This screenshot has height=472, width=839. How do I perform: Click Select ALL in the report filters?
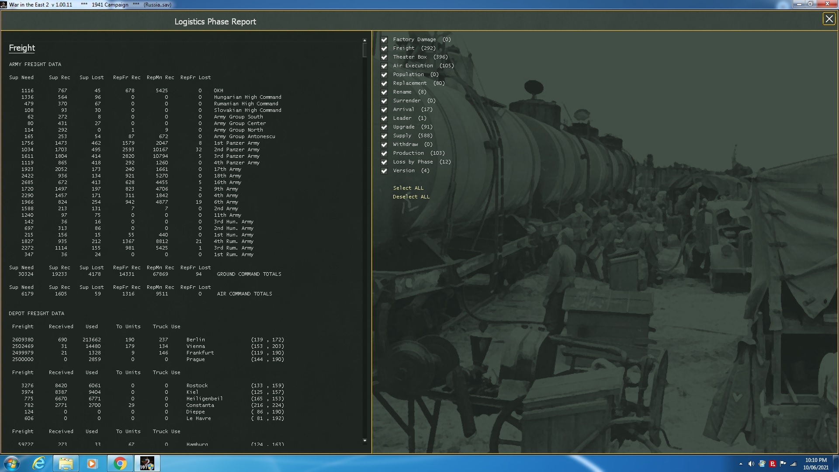coord(408,187)
